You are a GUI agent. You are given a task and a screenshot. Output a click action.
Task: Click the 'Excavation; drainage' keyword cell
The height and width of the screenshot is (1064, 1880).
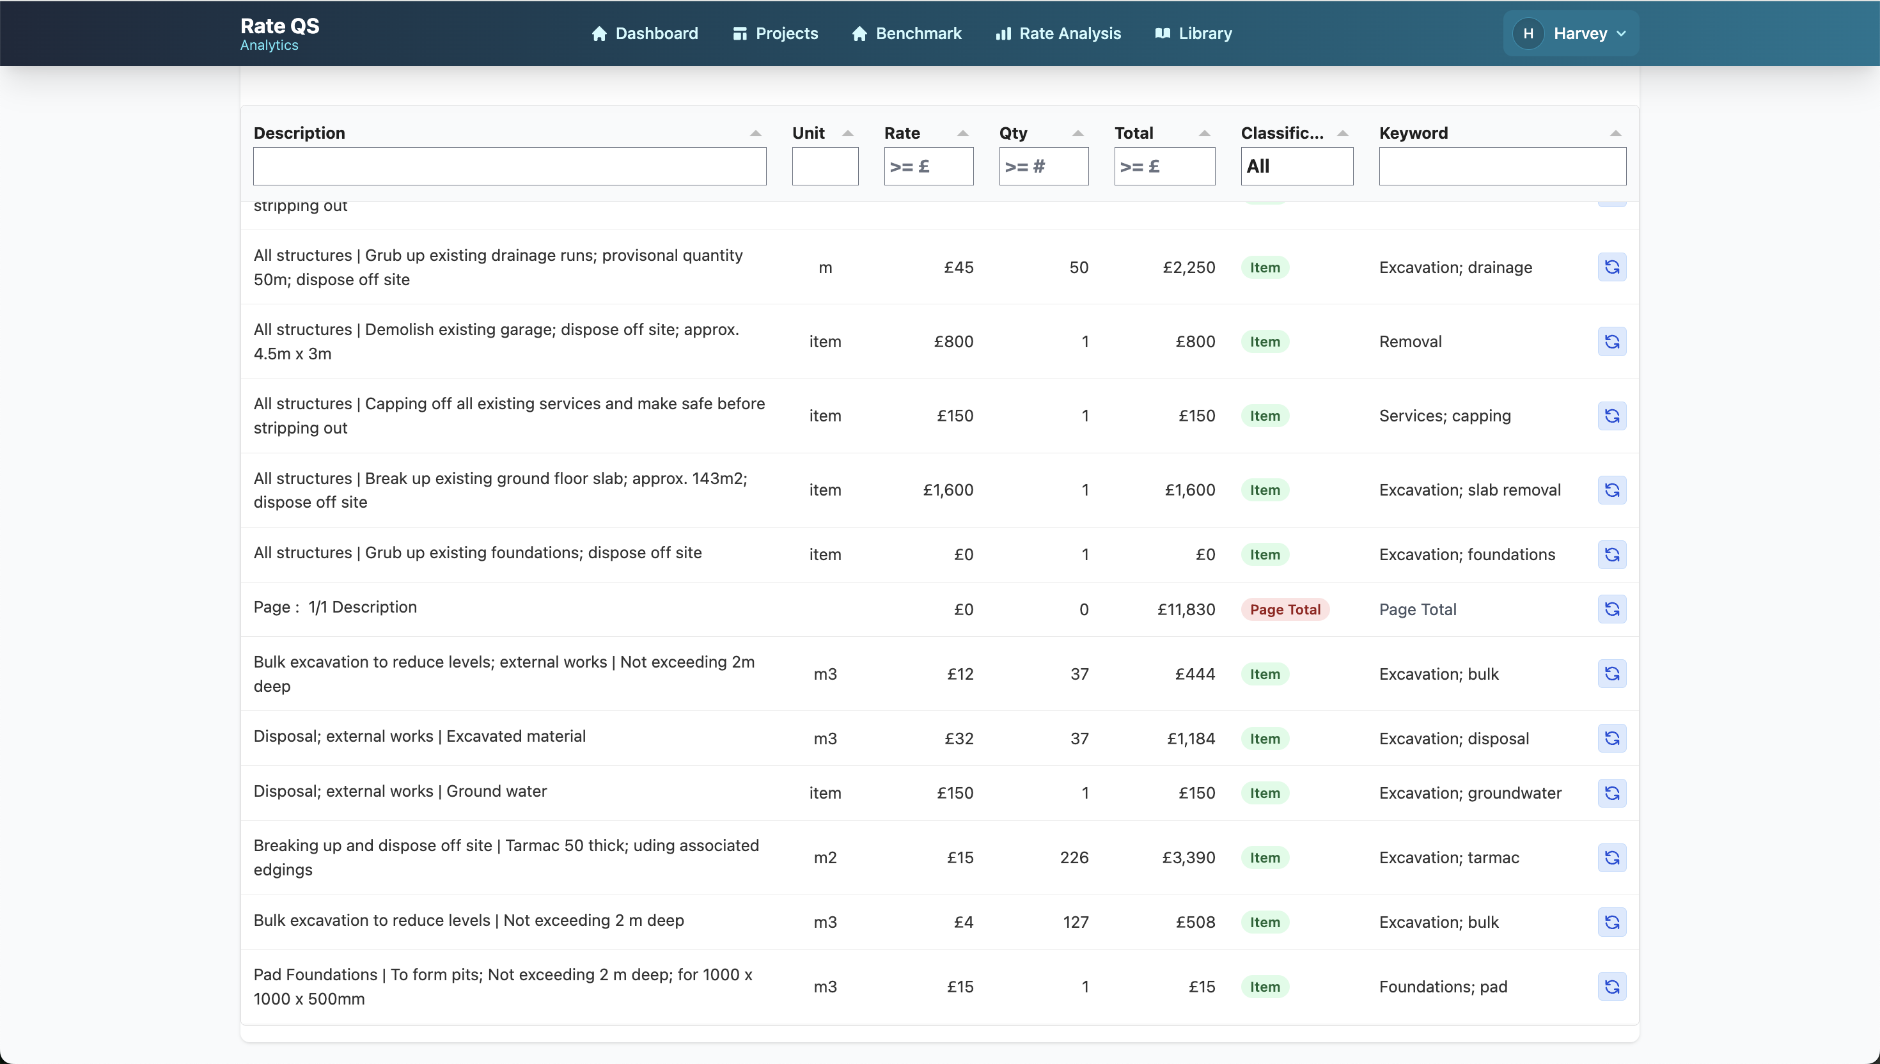[1455, 267]
